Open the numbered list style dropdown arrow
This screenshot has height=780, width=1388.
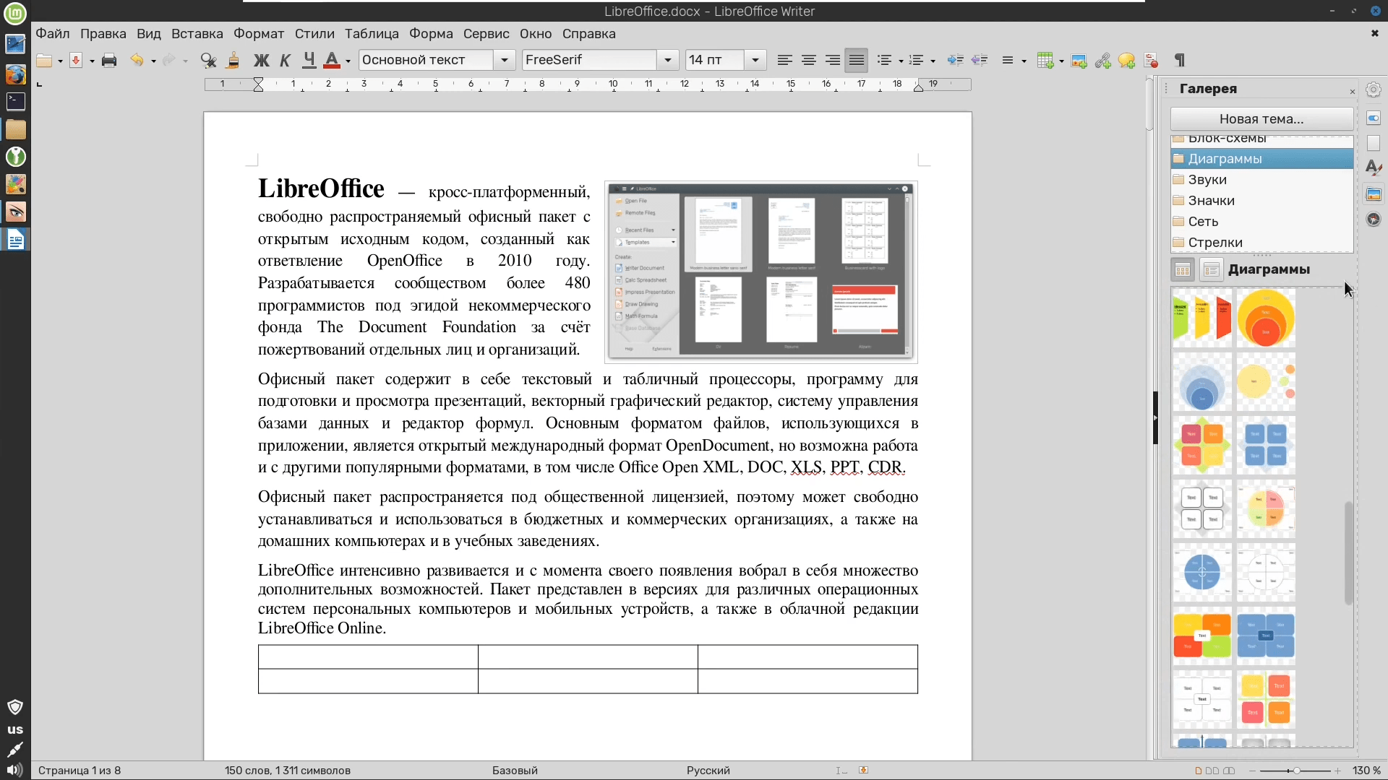point(933,61)
